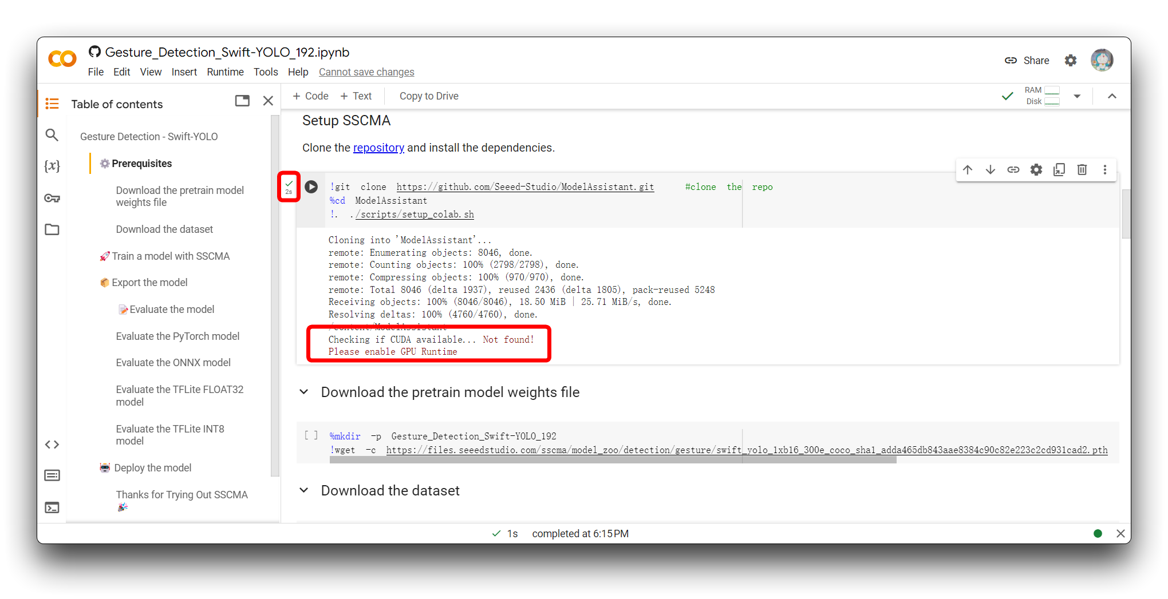Open more cell actions menu
The image size is (1168, 599).
coord(1105,170)
